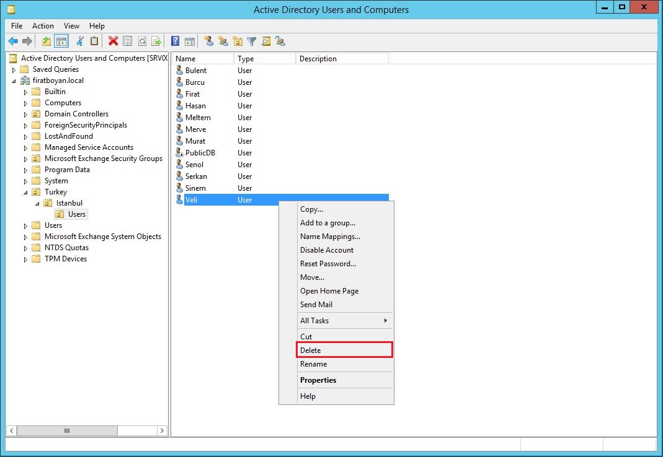Click the Cut scissors toolbar icon
The width and height of the screenshot is (663, 457).
79,41
